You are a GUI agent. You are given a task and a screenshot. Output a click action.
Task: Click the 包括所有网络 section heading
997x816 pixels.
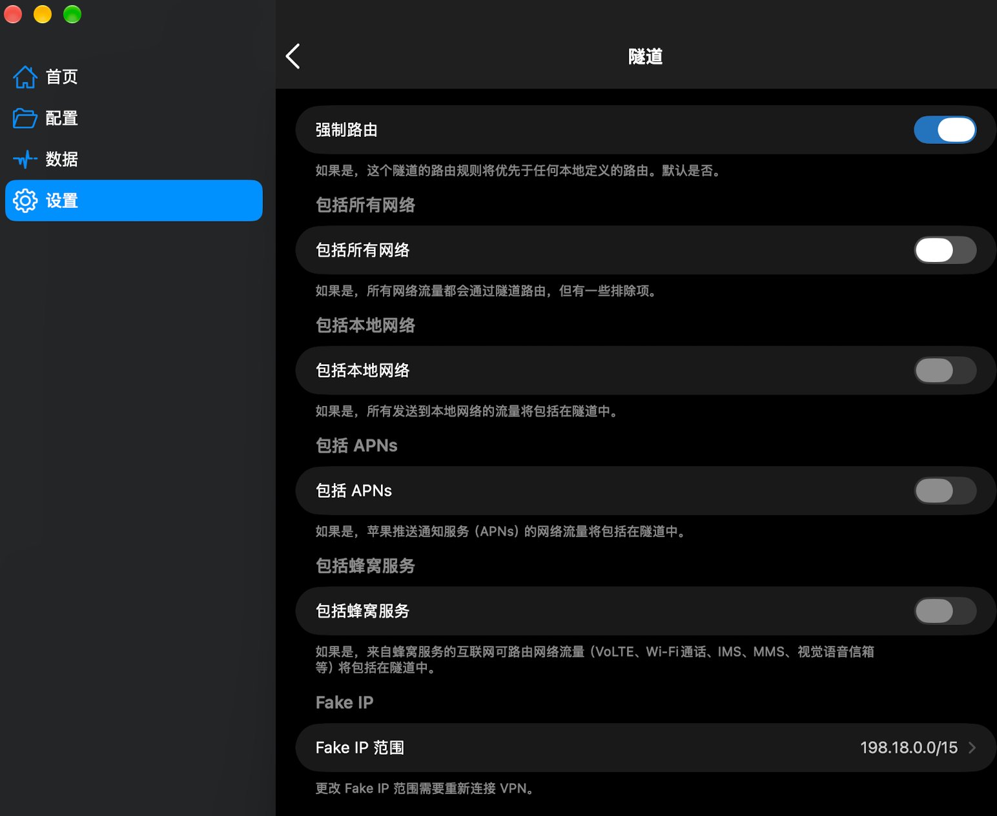pos(365,205)
